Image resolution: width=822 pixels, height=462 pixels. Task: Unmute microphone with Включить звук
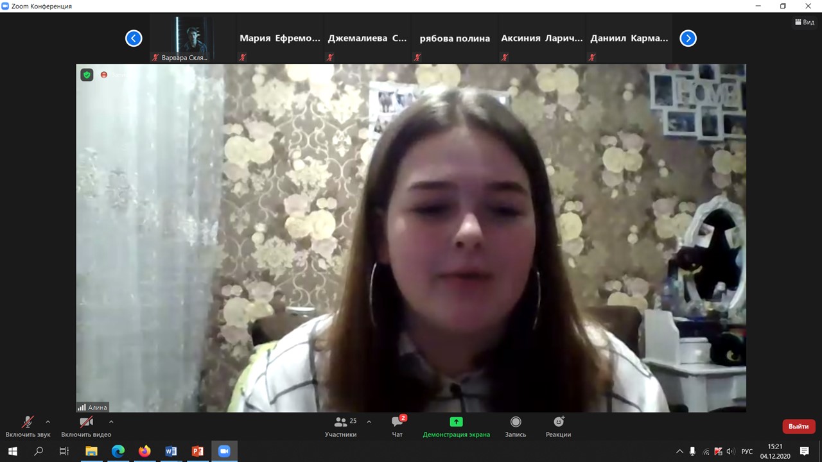click(x=28, y=422)
